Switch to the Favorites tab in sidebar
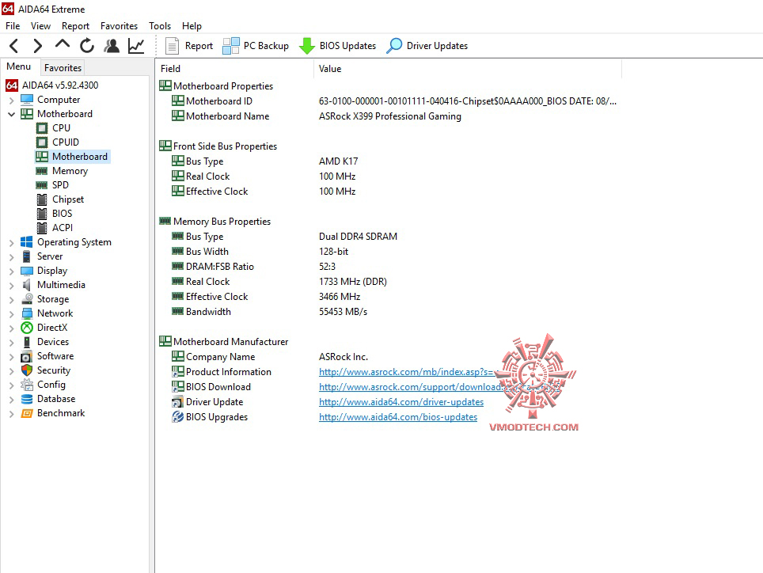This screenshot has width=763, height=573. 63,67
